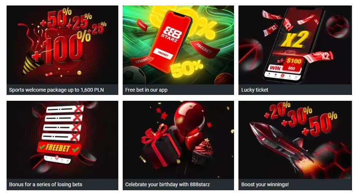The image size is (356, 195).
Task: Click the 'Sports welcome package up to 1,600 PLN' caption
Action: coord(57,90)
